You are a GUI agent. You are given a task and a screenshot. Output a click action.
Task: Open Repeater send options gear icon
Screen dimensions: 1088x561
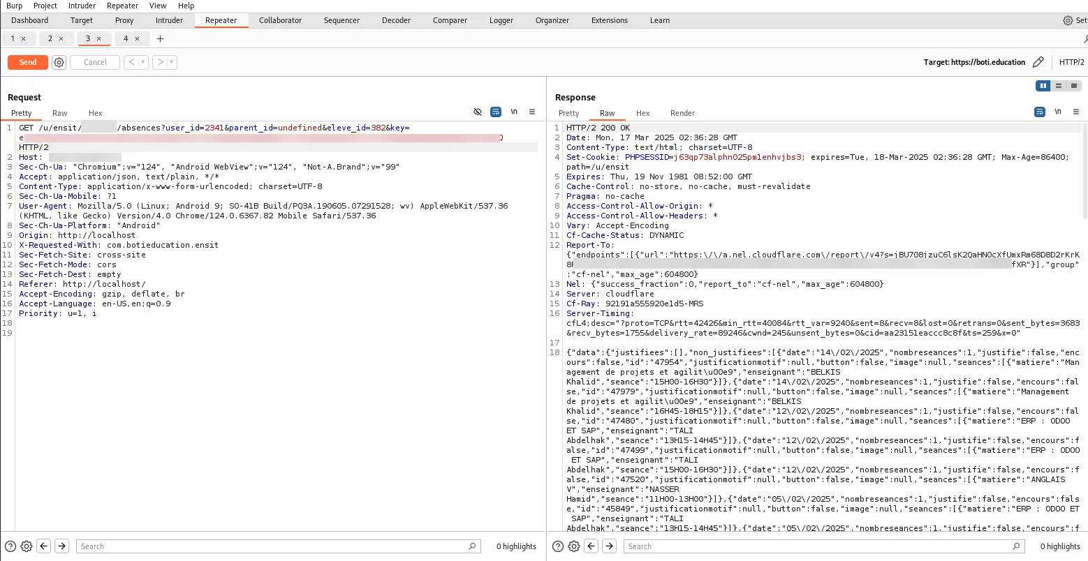click(59, 62)
